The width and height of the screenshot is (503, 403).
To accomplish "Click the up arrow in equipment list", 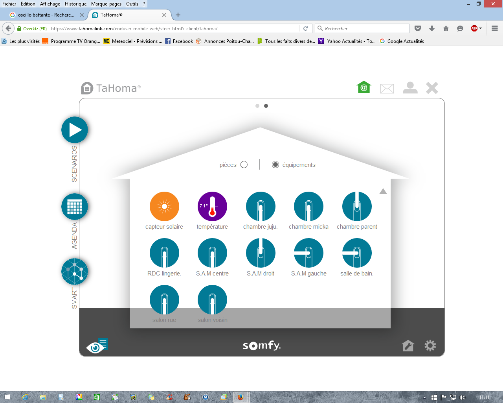I will tap(383, 191).
